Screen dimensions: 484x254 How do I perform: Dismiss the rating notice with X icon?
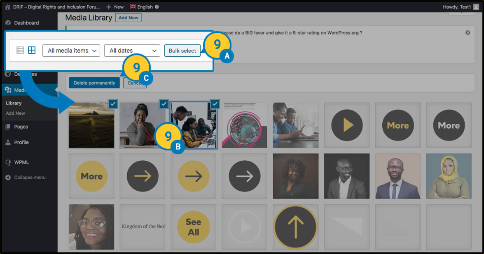click(468, 32)
